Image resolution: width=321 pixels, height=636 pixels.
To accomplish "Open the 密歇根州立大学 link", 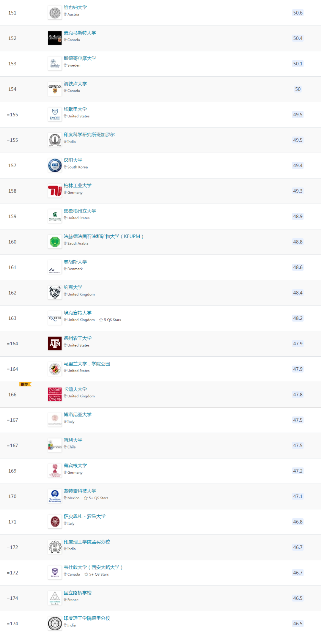I will pyautogui.click(x=80, y=211).
